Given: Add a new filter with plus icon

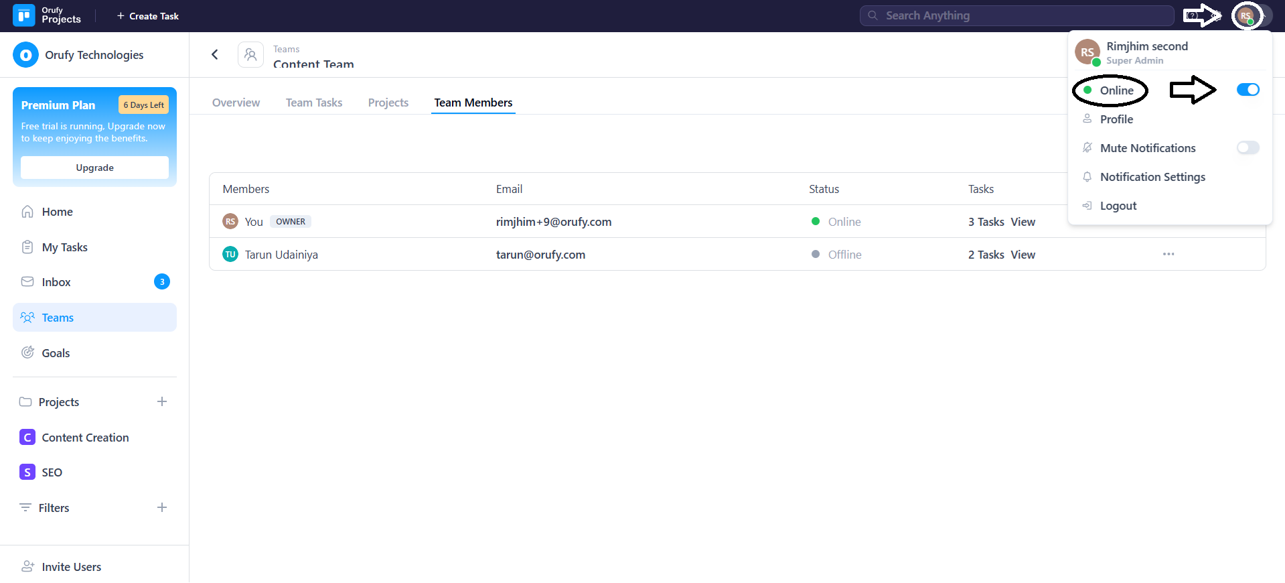Looking at the screenshot, I should [162, 508].
